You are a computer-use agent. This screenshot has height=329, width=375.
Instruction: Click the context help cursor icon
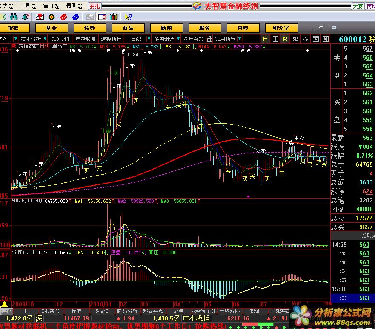click(x=128, y=17)
